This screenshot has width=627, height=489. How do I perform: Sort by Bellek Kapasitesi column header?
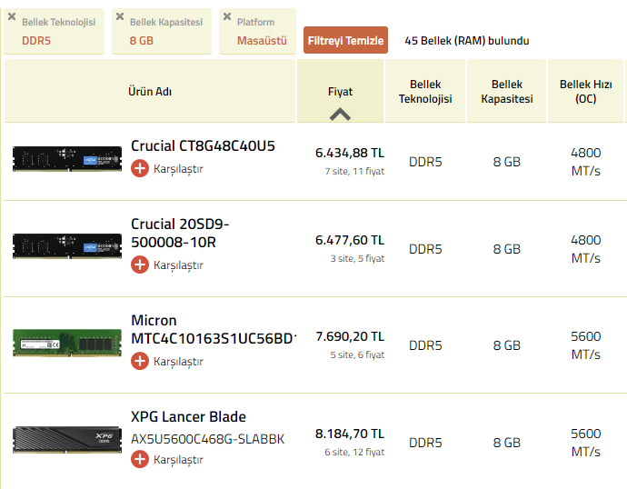[x=507, y=91]
